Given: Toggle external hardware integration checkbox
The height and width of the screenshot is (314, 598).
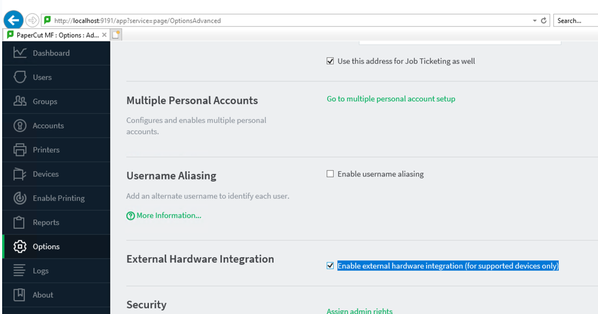Looking at the screenshot, I should coord(330,266).
